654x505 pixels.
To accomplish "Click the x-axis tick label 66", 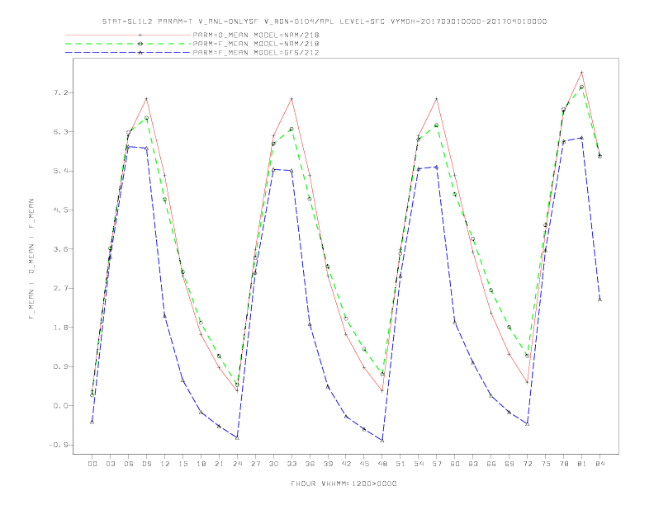I will 491,464.
